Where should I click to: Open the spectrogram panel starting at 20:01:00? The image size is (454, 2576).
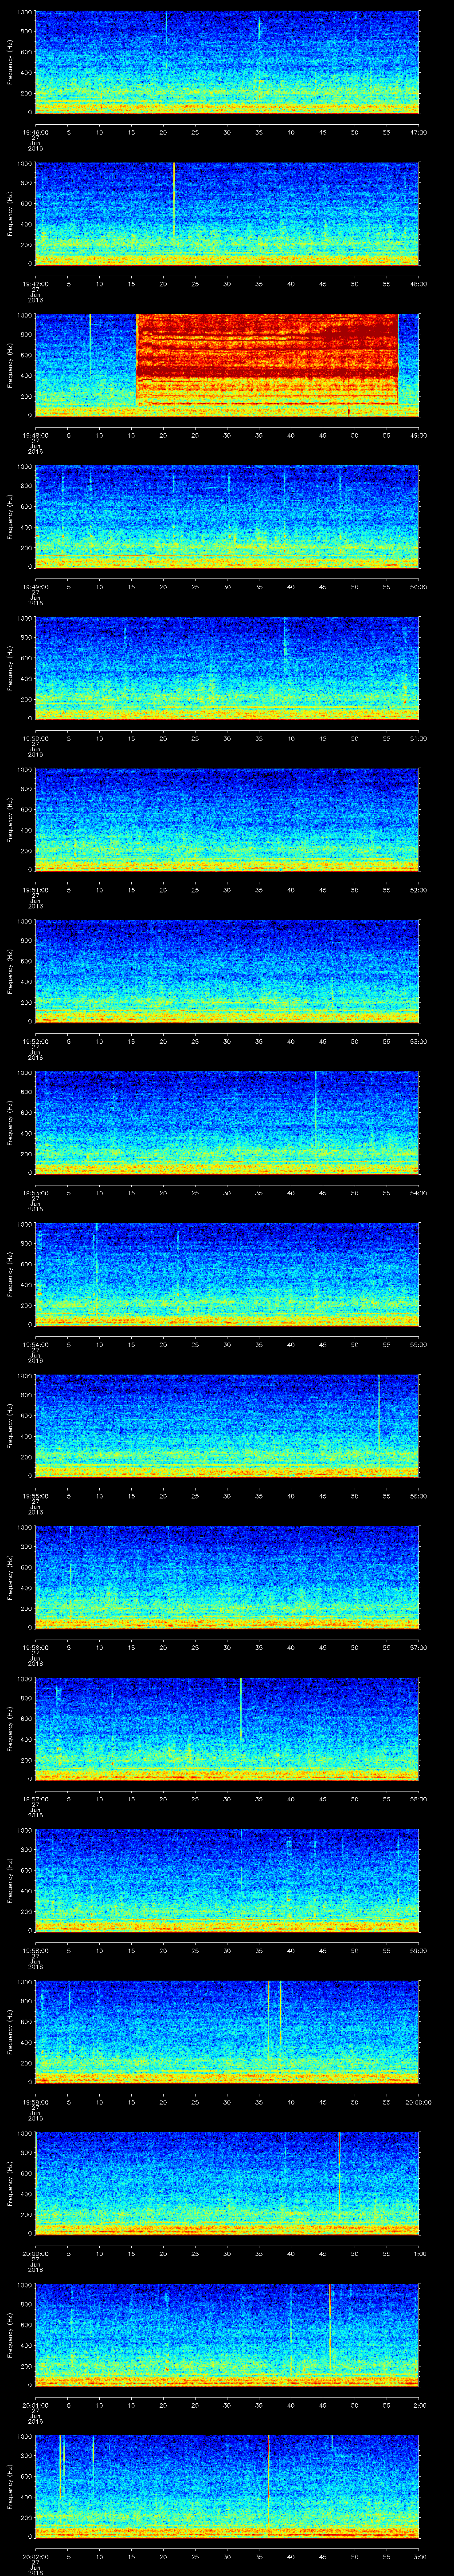tap(227, 2336)
